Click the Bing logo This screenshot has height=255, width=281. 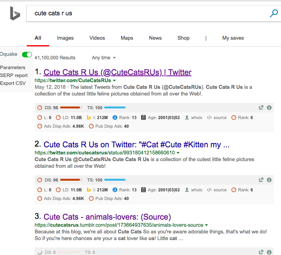[x=15, y=13]
